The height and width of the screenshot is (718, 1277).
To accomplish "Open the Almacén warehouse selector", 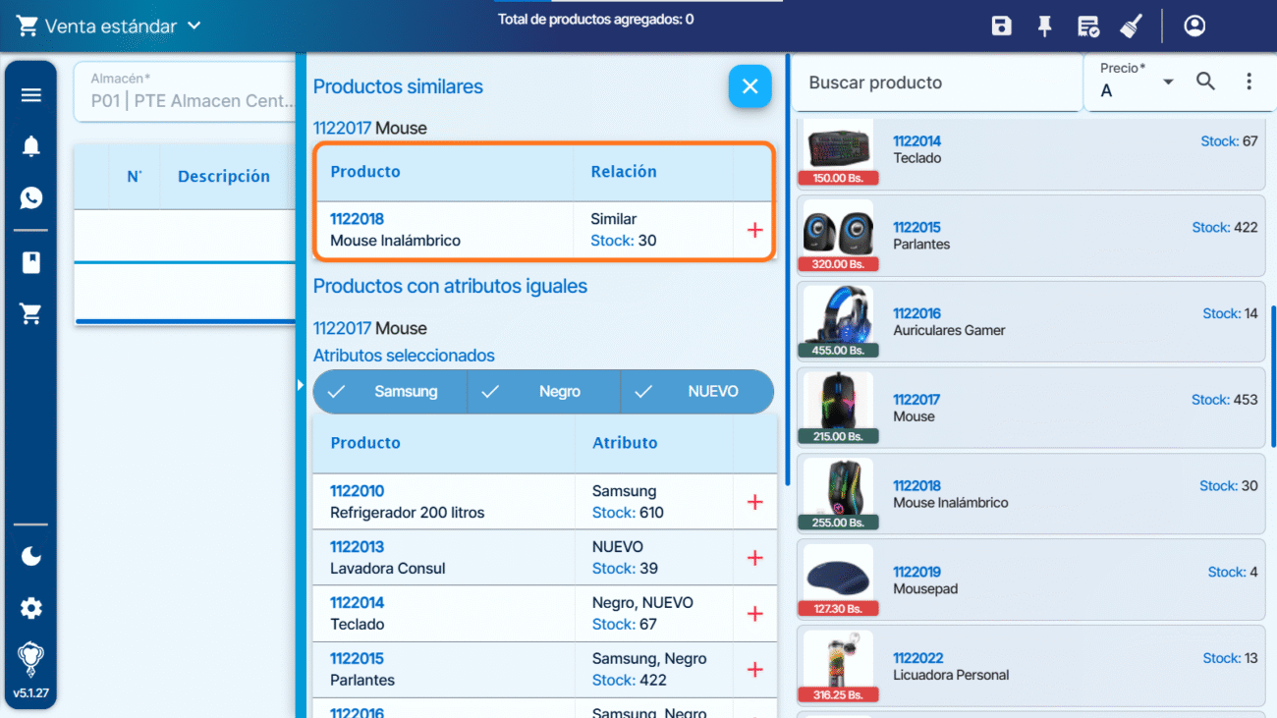I will (x=185, y=91).
